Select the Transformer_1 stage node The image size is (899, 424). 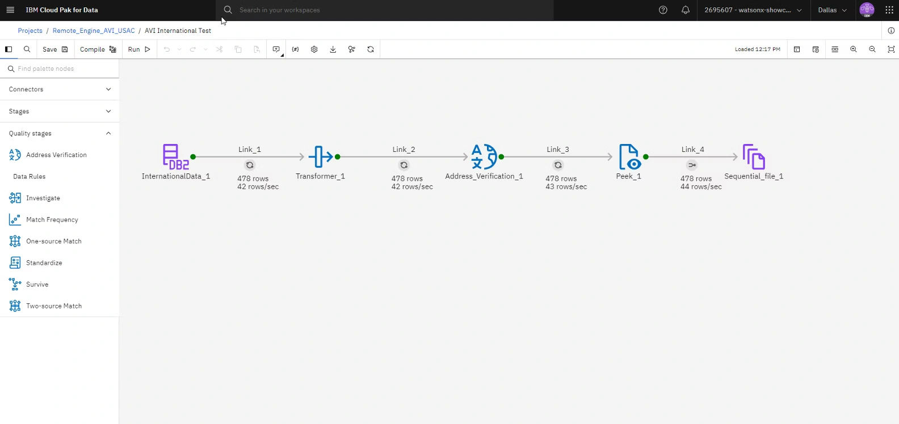[321, 157]
